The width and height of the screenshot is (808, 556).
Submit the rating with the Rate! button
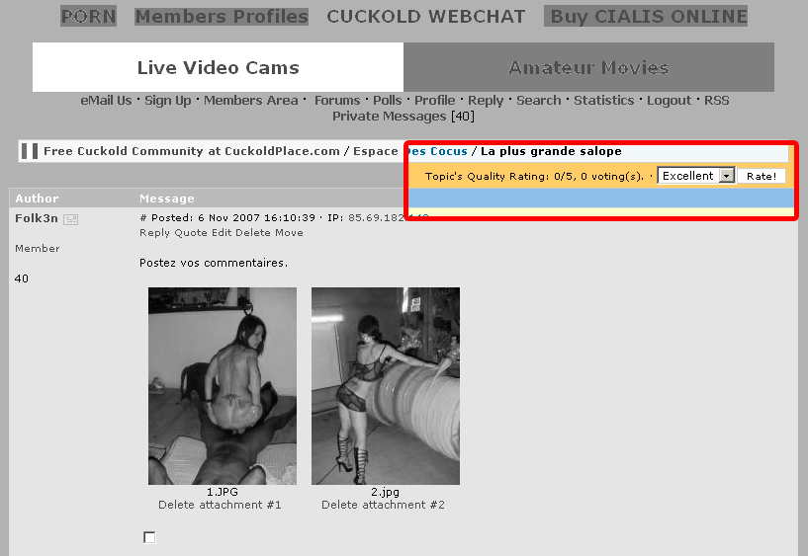click(762, 176)
